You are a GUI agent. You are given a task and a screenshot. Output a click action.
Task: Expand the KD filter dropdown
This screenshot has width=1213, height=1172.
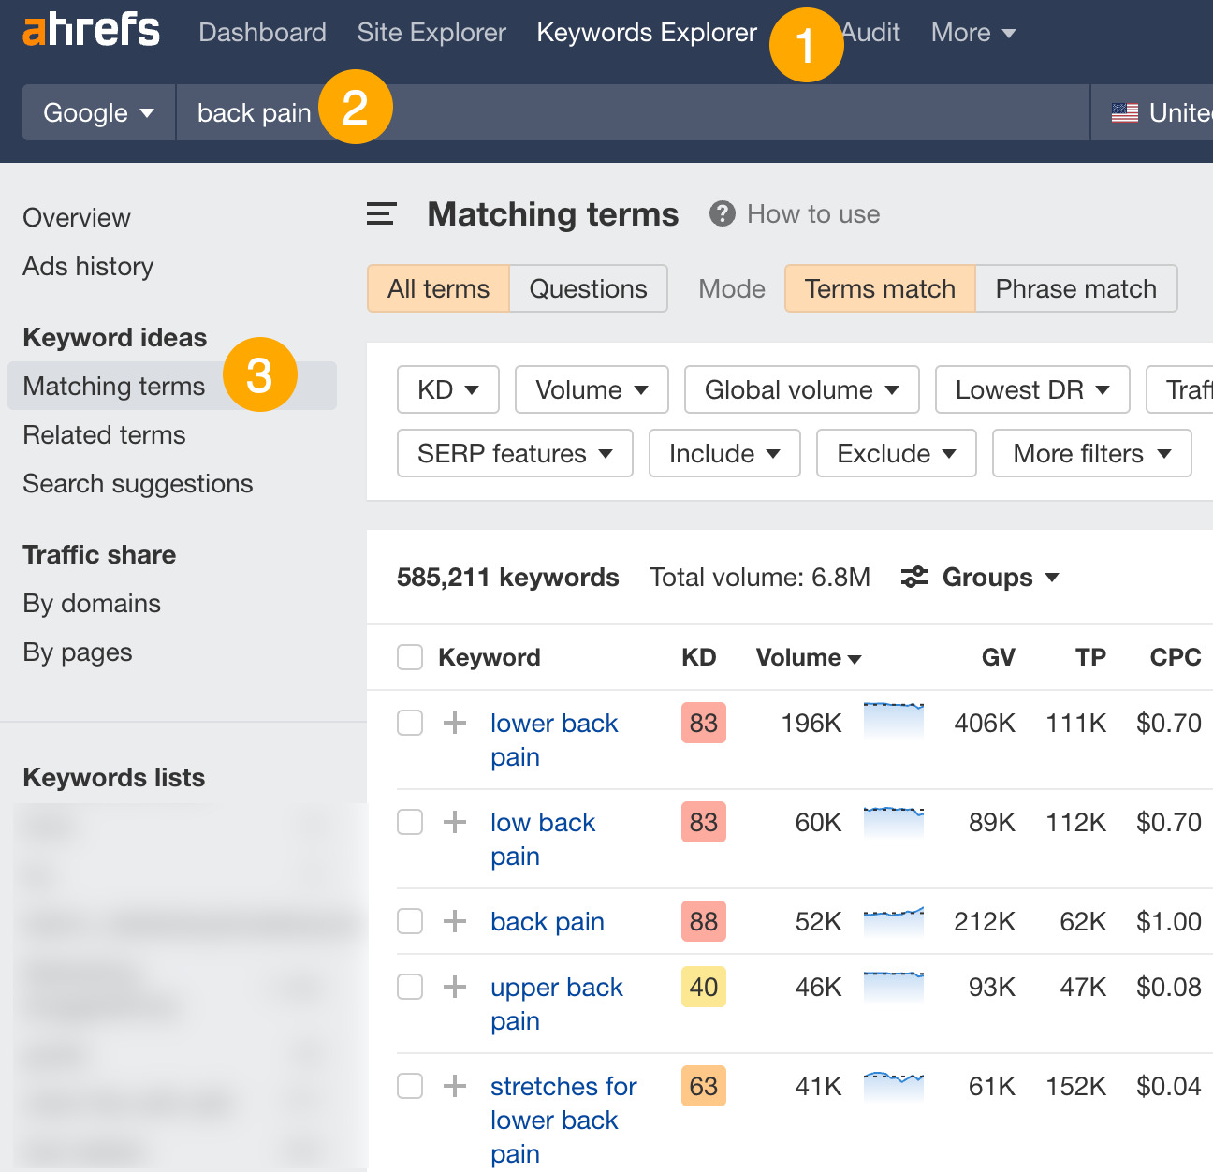pyautogui.click(x=447, y=389)
